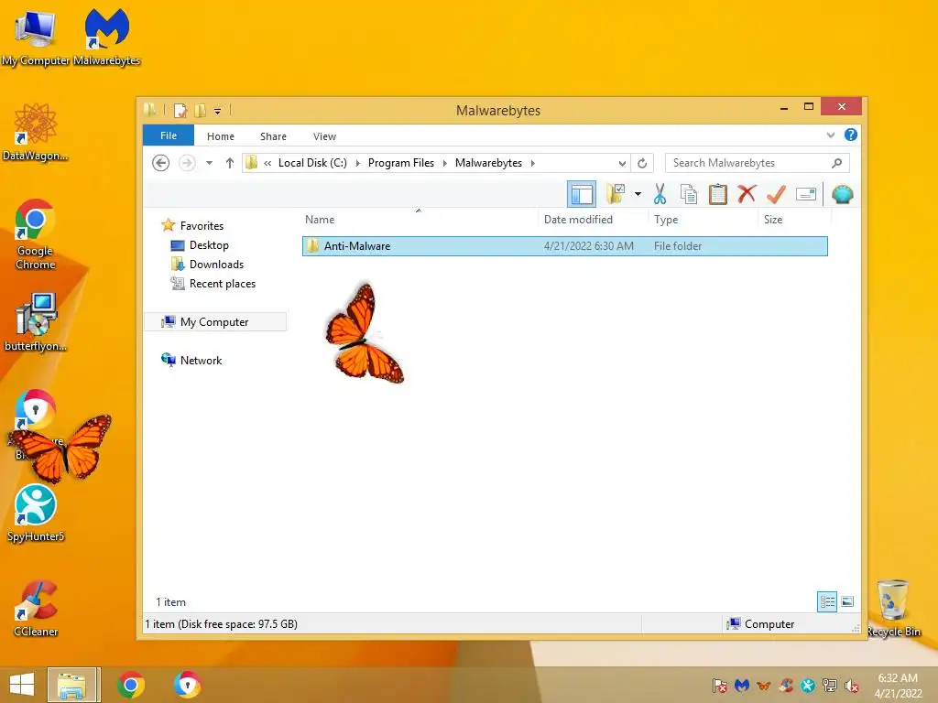This screenshot has width=938, height=703.
Task: Click Google Chrome desktop shortcut
Action: 36,234
